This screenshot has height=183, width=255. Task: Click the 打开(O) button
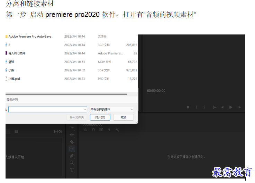click(100, 117)
